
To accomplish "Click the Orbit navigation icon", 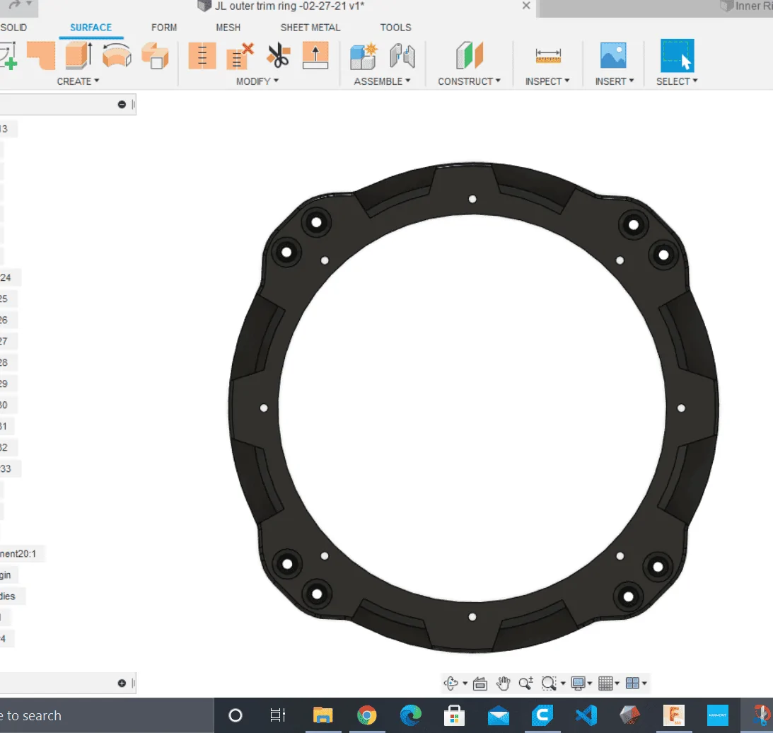I will [451, 683].
